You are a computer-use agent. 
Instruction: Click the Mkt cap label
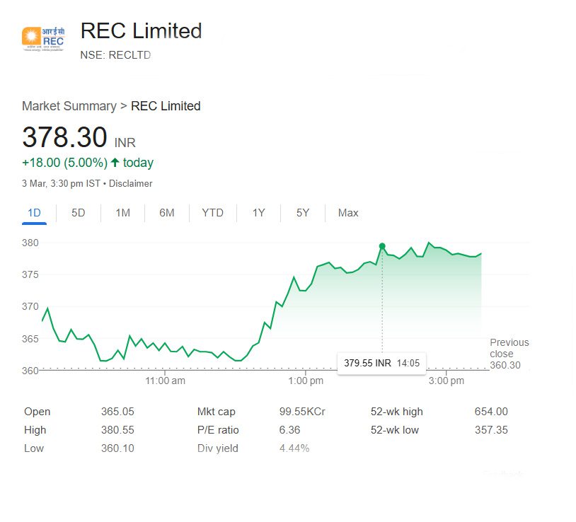point(216,412)
